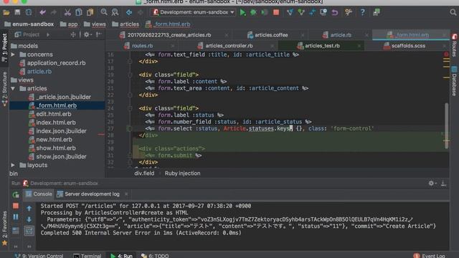Go down the stack trace with the down arrow

pyautogui.click(x=29, y=219)
